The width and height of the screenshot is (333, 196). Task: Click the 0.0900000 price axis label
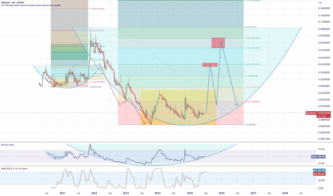pyautogui.click(x=324, y=29)
